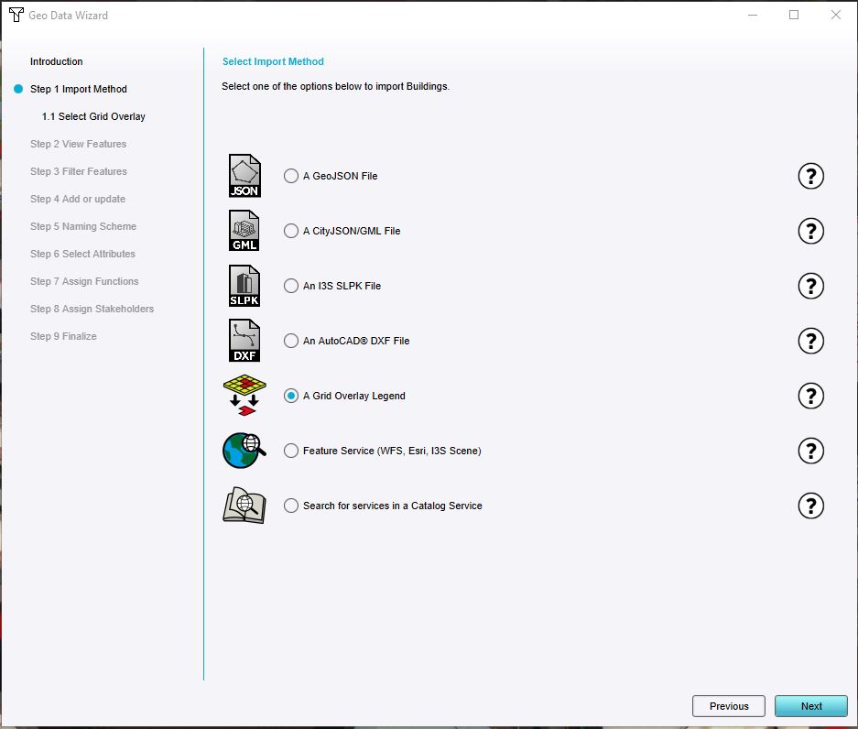The height and width of the screenshot is (729, 858).
Task: Click the Next button
Action: point(810,706)
